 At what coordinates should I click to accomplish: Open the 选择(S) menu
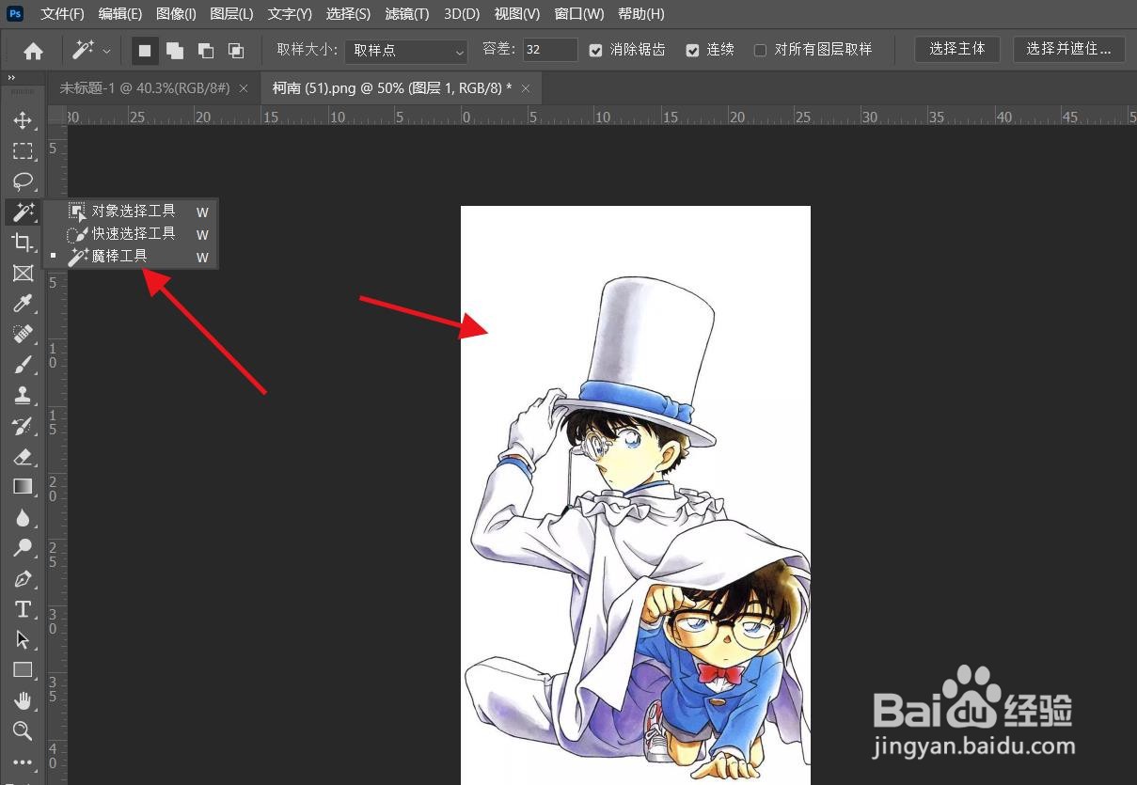348,14
